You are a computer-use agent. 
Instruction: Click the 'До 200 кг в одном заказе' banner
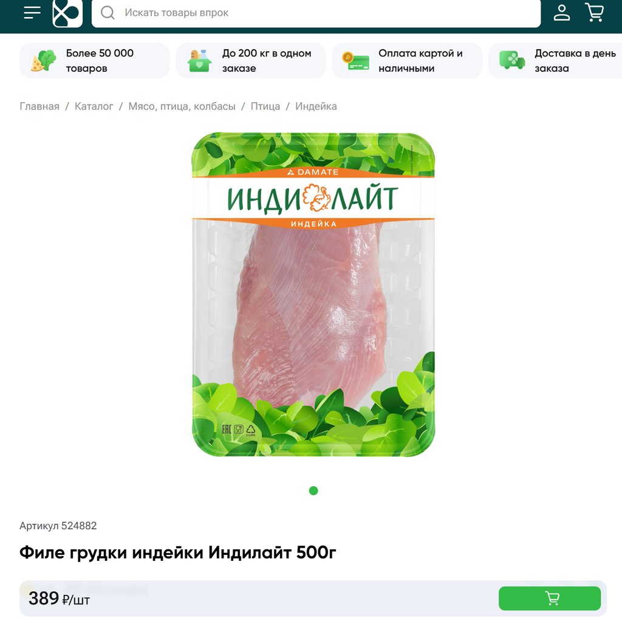[251, 61]
